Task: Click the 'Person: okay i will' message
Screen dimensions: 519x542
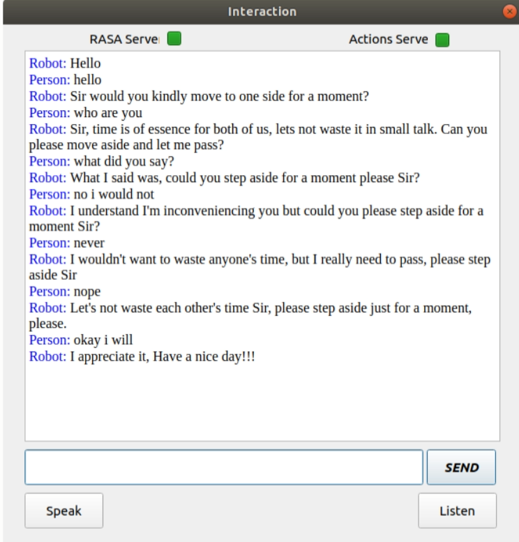Action: coord(81,340)
